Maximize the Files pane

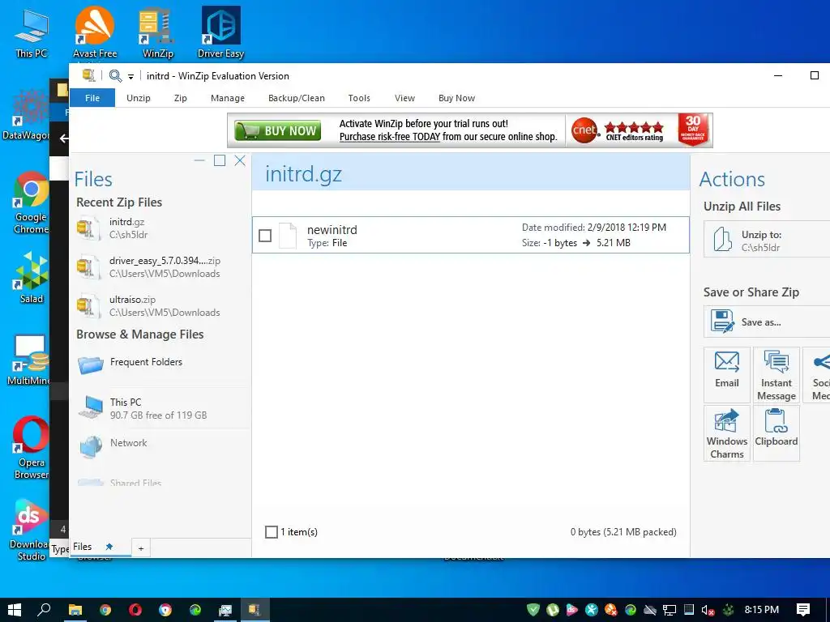(220, 160)
